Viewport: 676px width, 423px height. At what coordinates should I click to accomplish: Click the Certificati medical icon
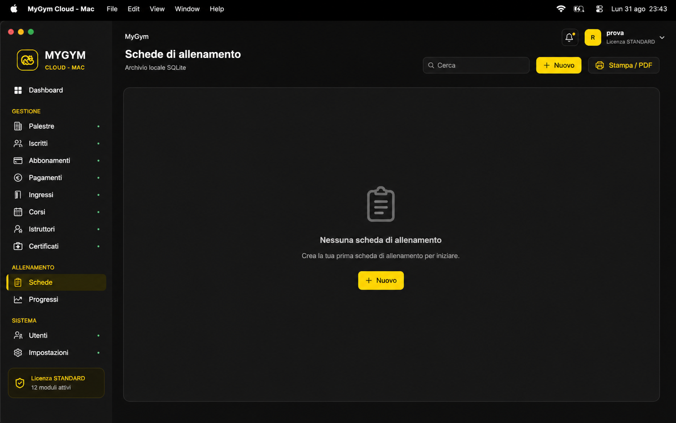[18, 246]
